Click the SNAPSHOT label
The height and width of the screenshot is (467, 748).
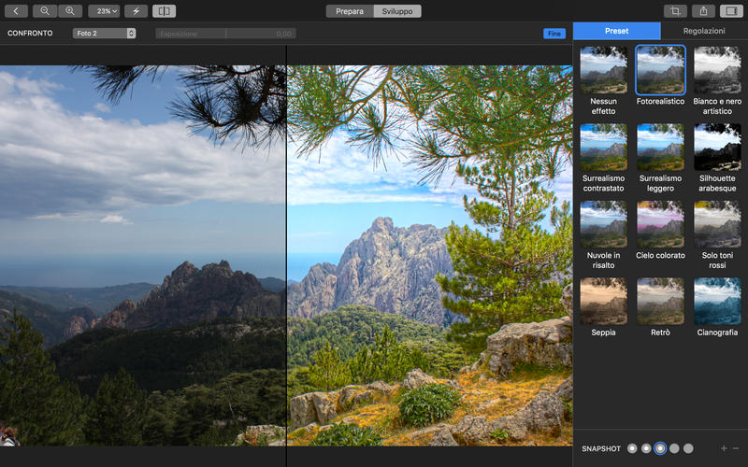point(601,449)
